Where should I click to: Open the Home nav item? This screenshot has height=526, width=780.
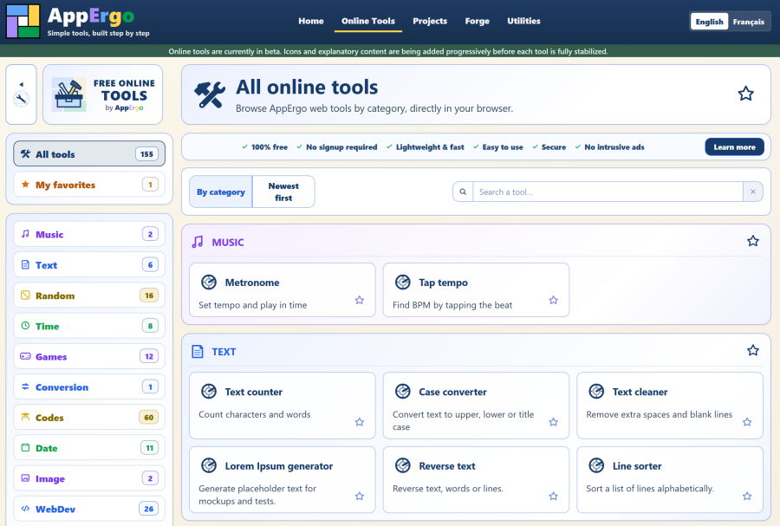pos(311,21)
